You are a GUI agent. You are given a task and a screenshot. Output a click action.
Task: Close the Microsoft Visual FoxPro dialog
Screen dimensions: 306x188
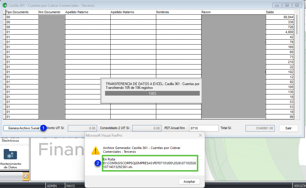tap(200, 135)
